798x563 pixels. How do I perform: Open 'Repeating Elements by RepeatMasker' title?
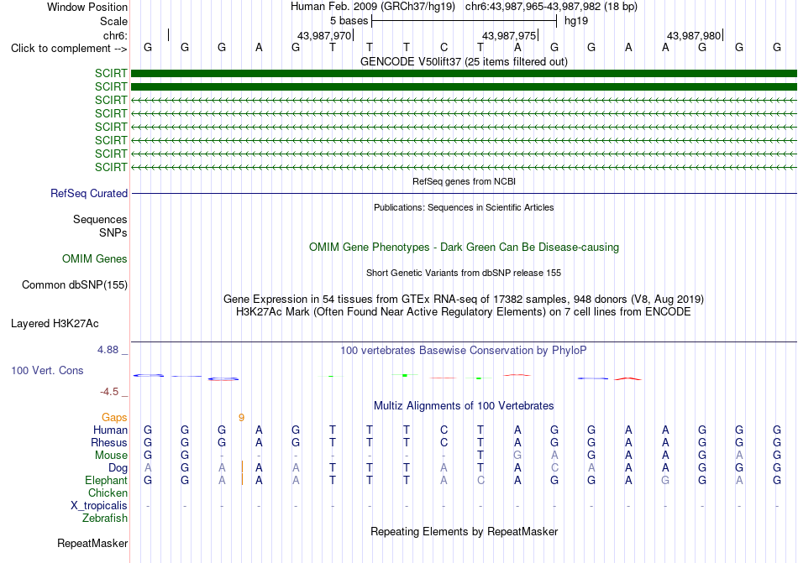tap(464, 531)
